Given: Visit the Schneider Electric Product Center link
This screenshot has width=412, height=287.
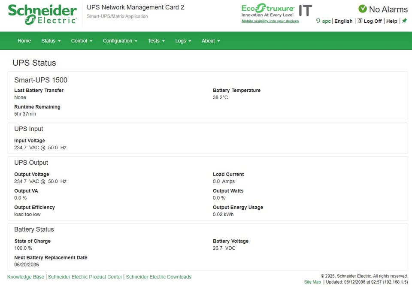Looking at the screenshot, I should (x=85, y=277).
